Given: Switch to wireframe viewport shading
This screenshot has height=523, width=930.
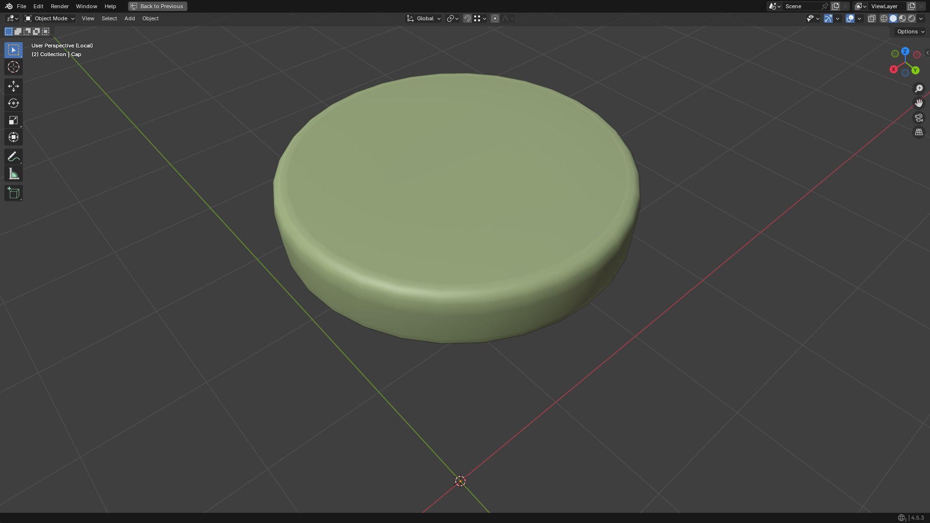Looking at the screenshot, I should [883, 18].
